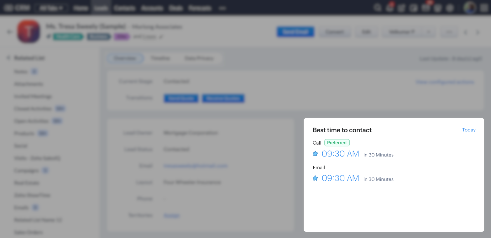This screenshot has width=491, height=238.
Task: Click the star icon beside Call time
Action: (315, 154)
